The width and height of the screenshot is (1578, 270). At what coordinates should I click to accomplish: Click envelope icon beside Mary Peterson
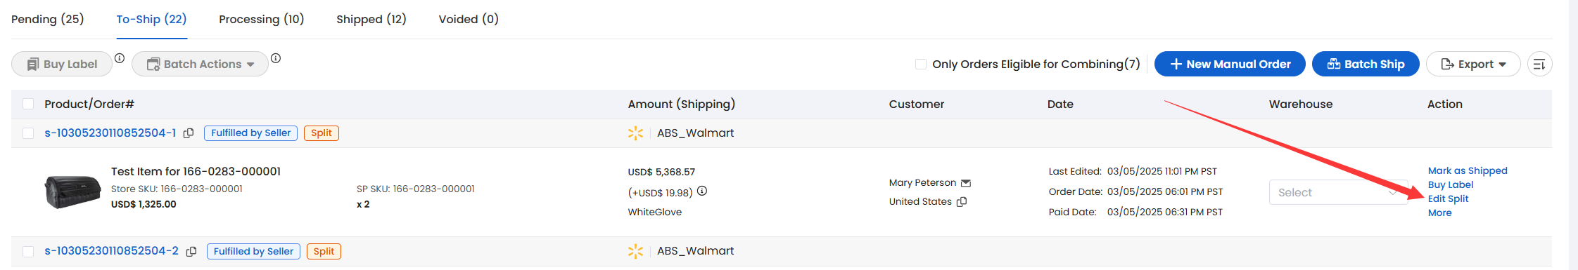coord(966,183)
